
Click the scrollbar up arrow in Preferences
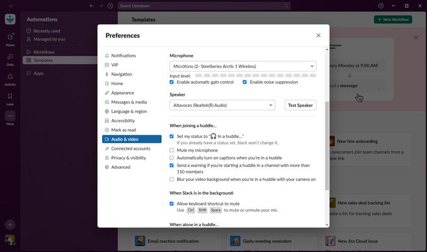[x=327, y=50]
